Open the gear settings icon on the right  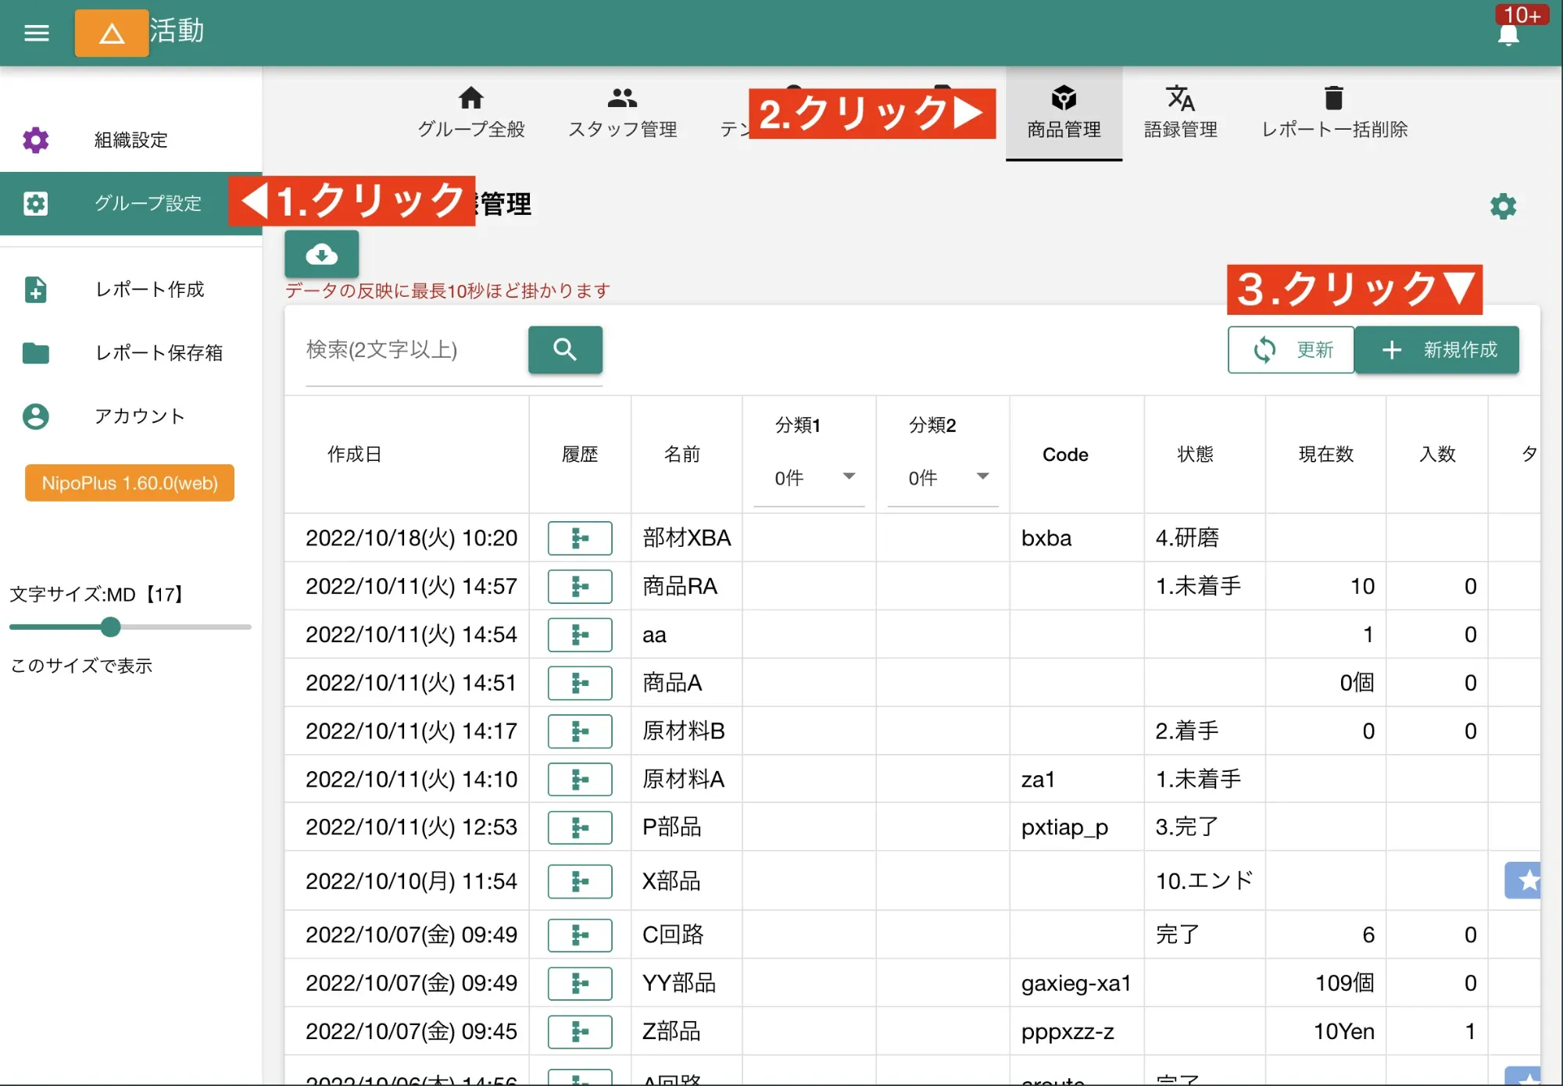[1503, 205]
